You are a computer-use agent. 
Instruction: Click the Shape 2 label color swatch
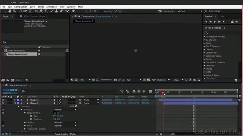(18, 103)
